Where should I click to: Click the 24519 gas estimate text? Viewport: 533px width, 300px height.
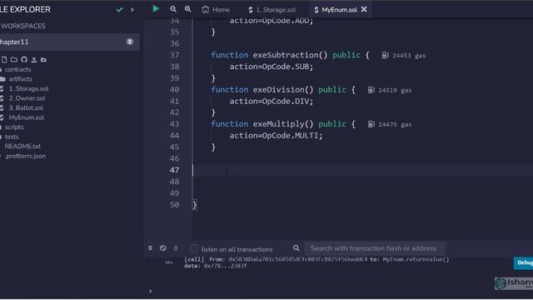point(395,90)
